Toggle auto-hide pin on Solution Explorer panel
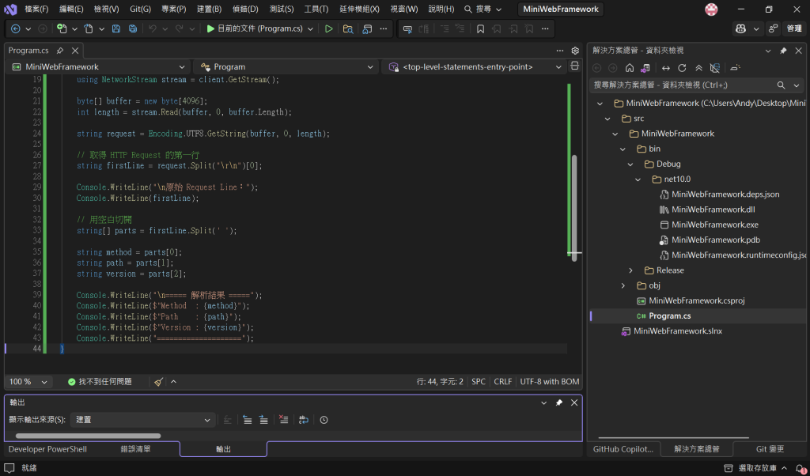 (x=783, y=51)
